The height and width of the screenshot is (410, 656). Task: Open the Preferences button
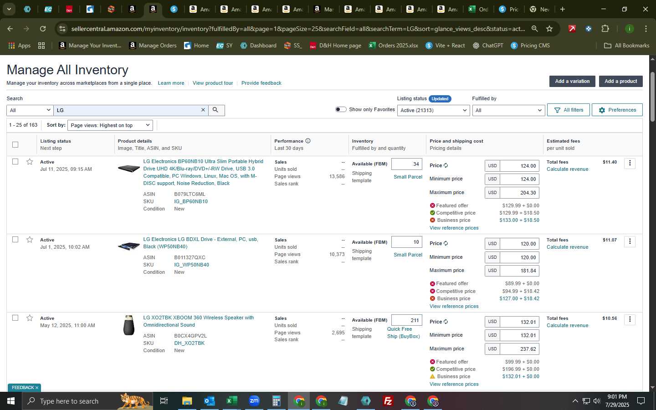tap(617, 110)
